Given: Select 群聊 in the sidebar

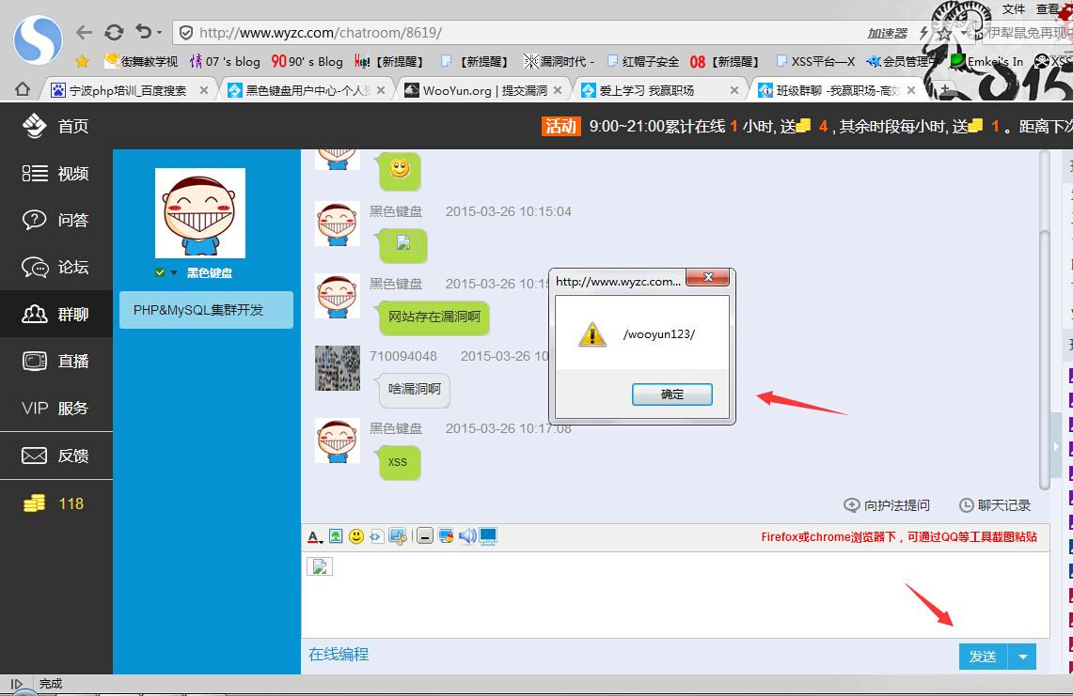Looking at the screenshot, I should coord(56,314).
